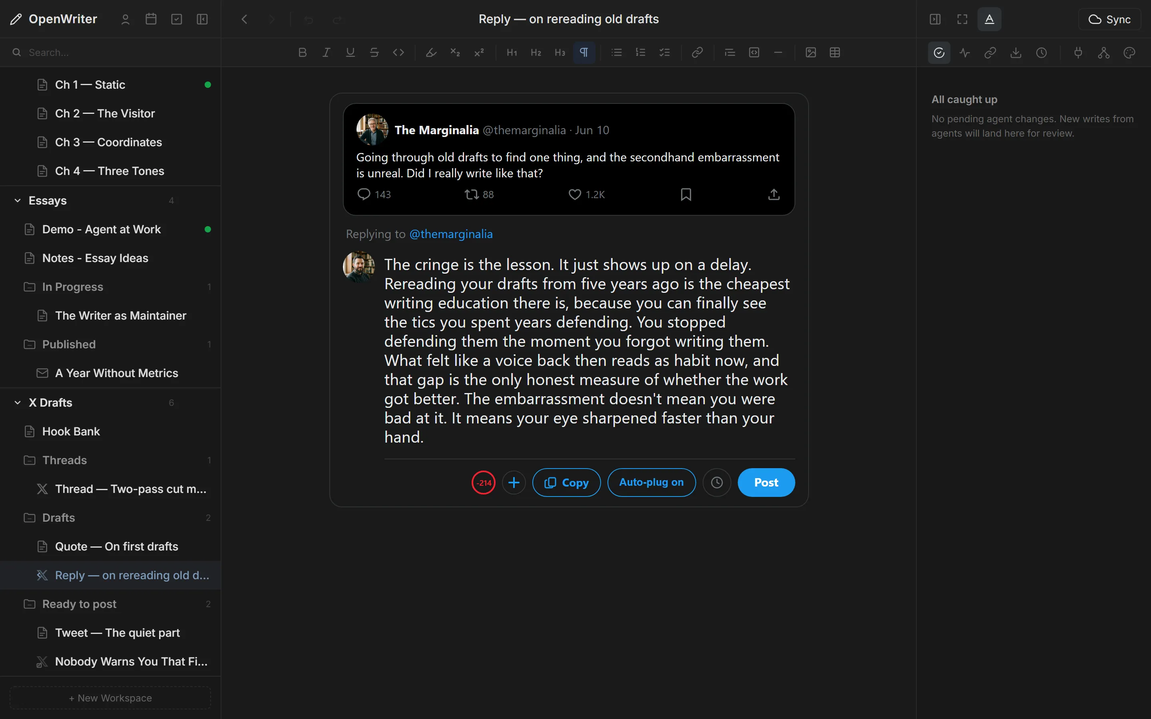The width and height of the screenshot is (1151, 719).
Task: Apply underline formatting
Action: (350, 52)
